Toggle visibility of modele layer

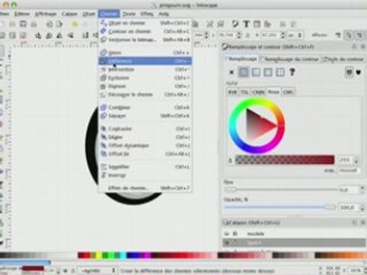(227, 234)
